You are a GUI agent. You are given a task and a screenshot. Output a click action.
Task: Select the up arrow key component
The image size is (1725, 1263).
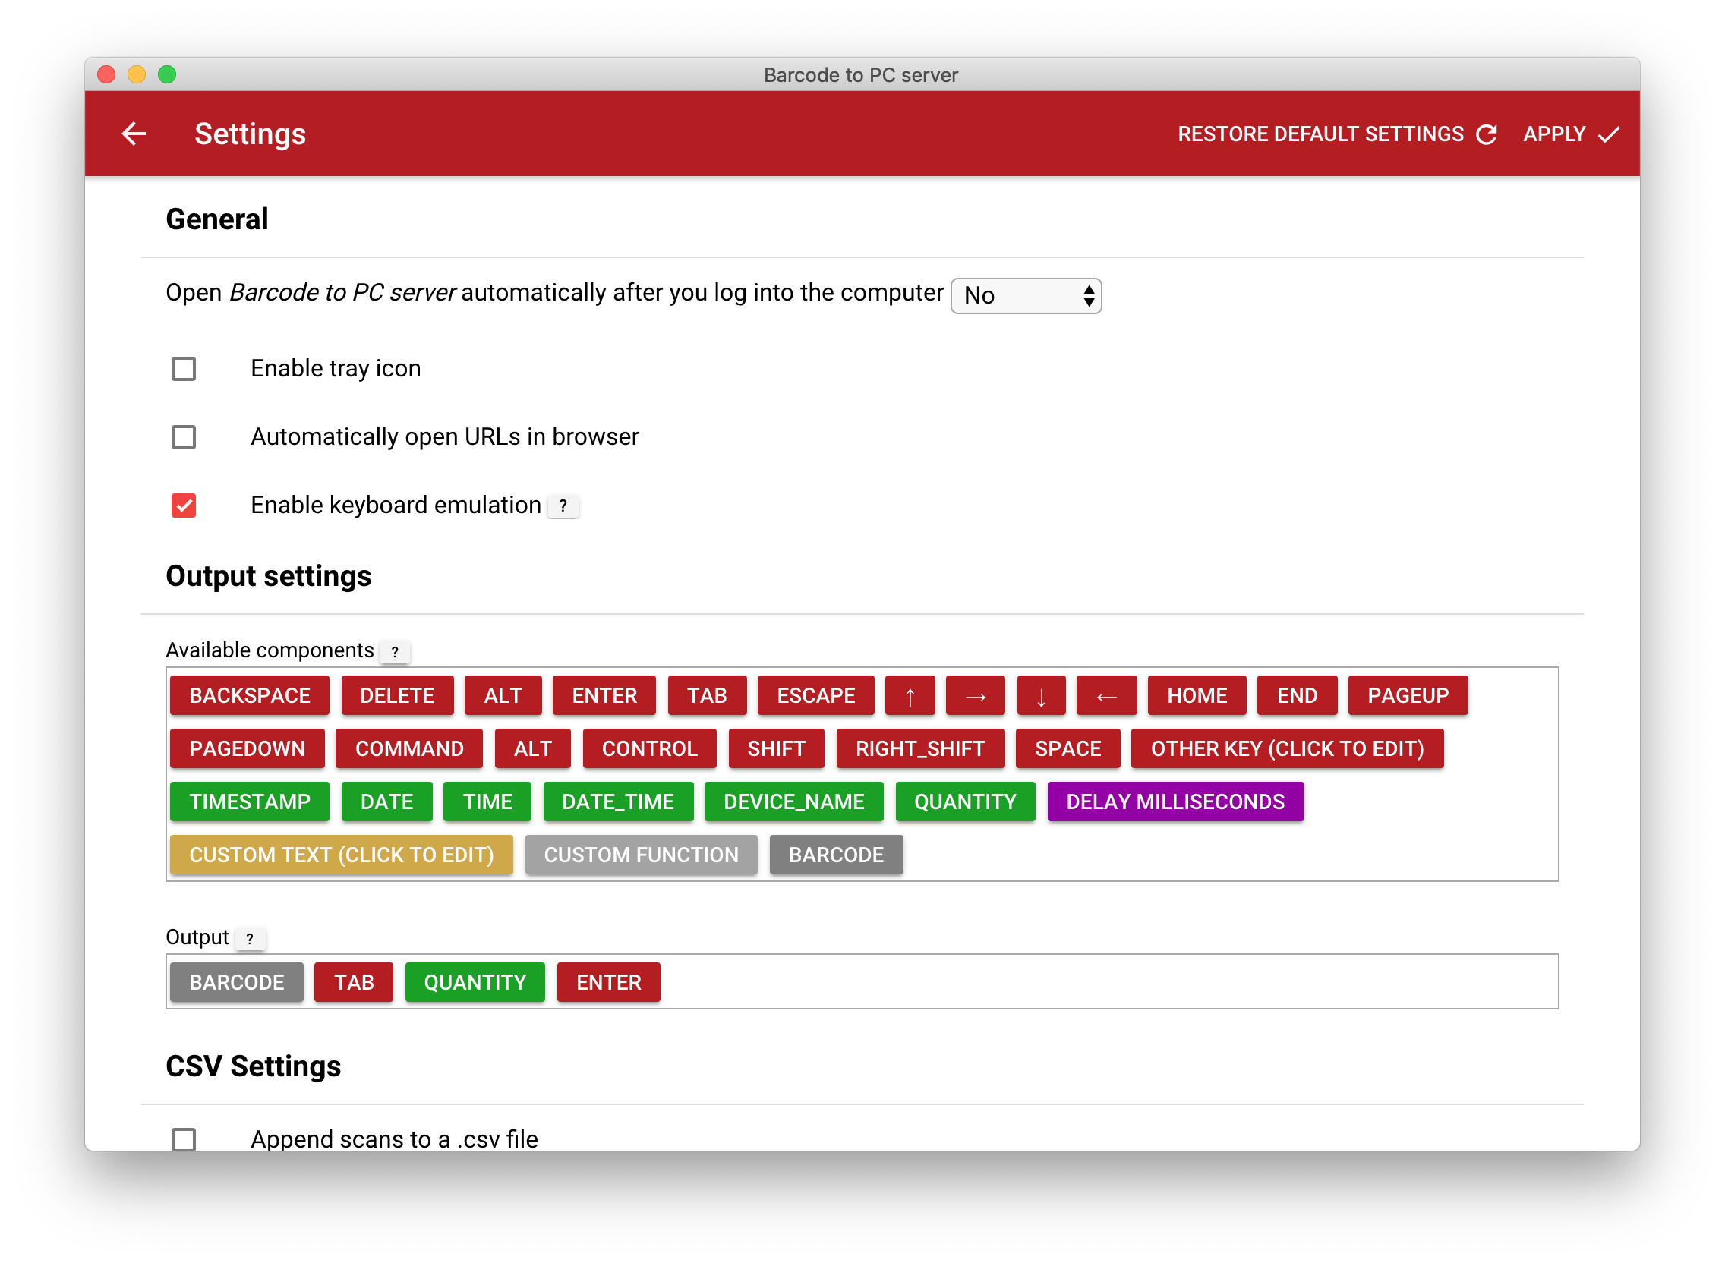click(x=909, y=696)
